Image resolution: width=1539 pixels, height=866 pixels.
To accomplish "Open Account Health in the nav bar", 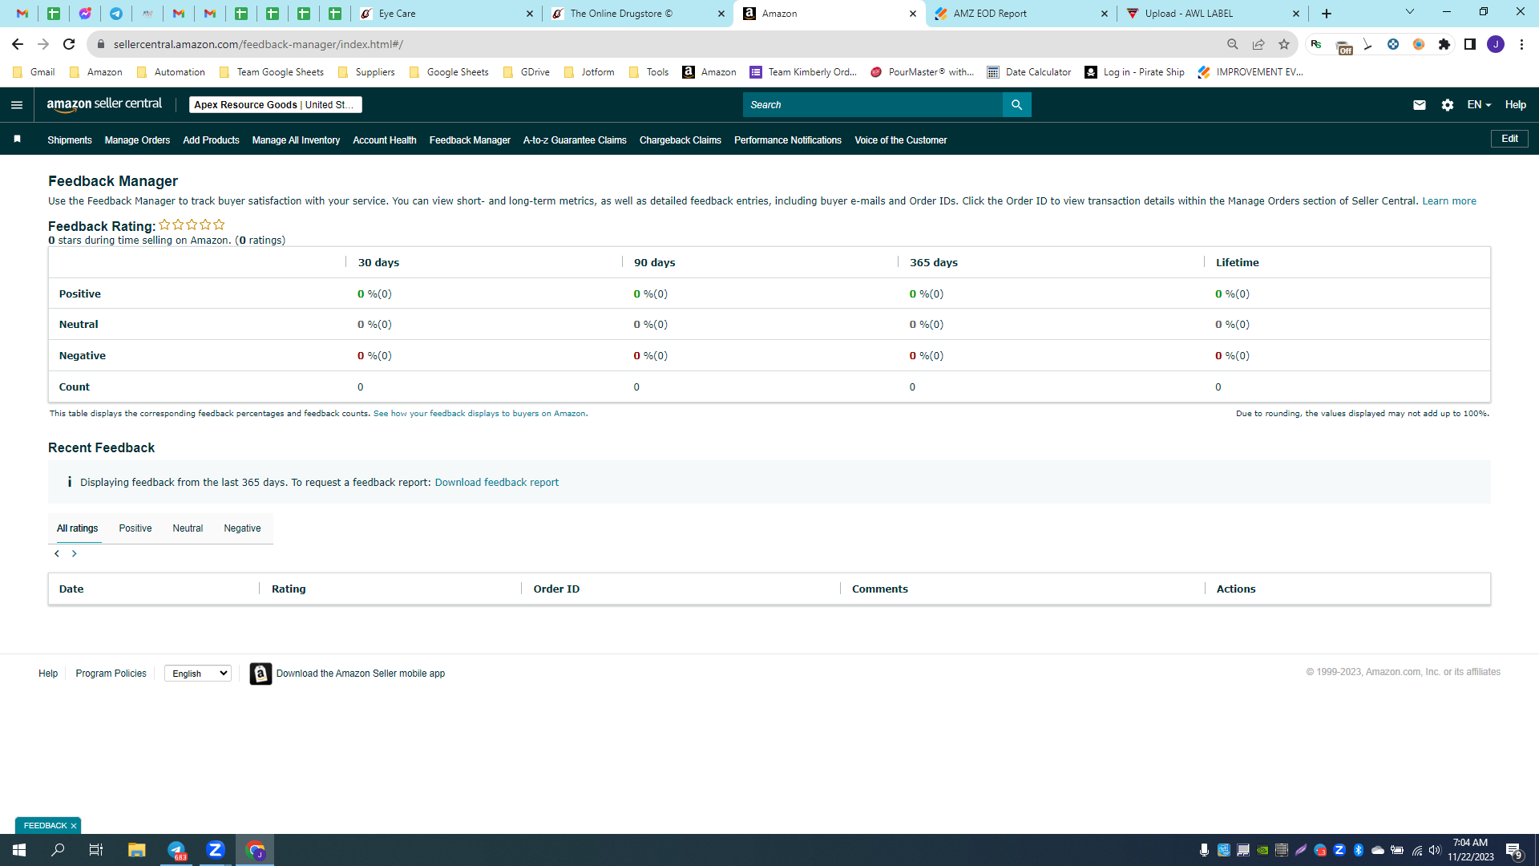I will click(x=385, y=140).
